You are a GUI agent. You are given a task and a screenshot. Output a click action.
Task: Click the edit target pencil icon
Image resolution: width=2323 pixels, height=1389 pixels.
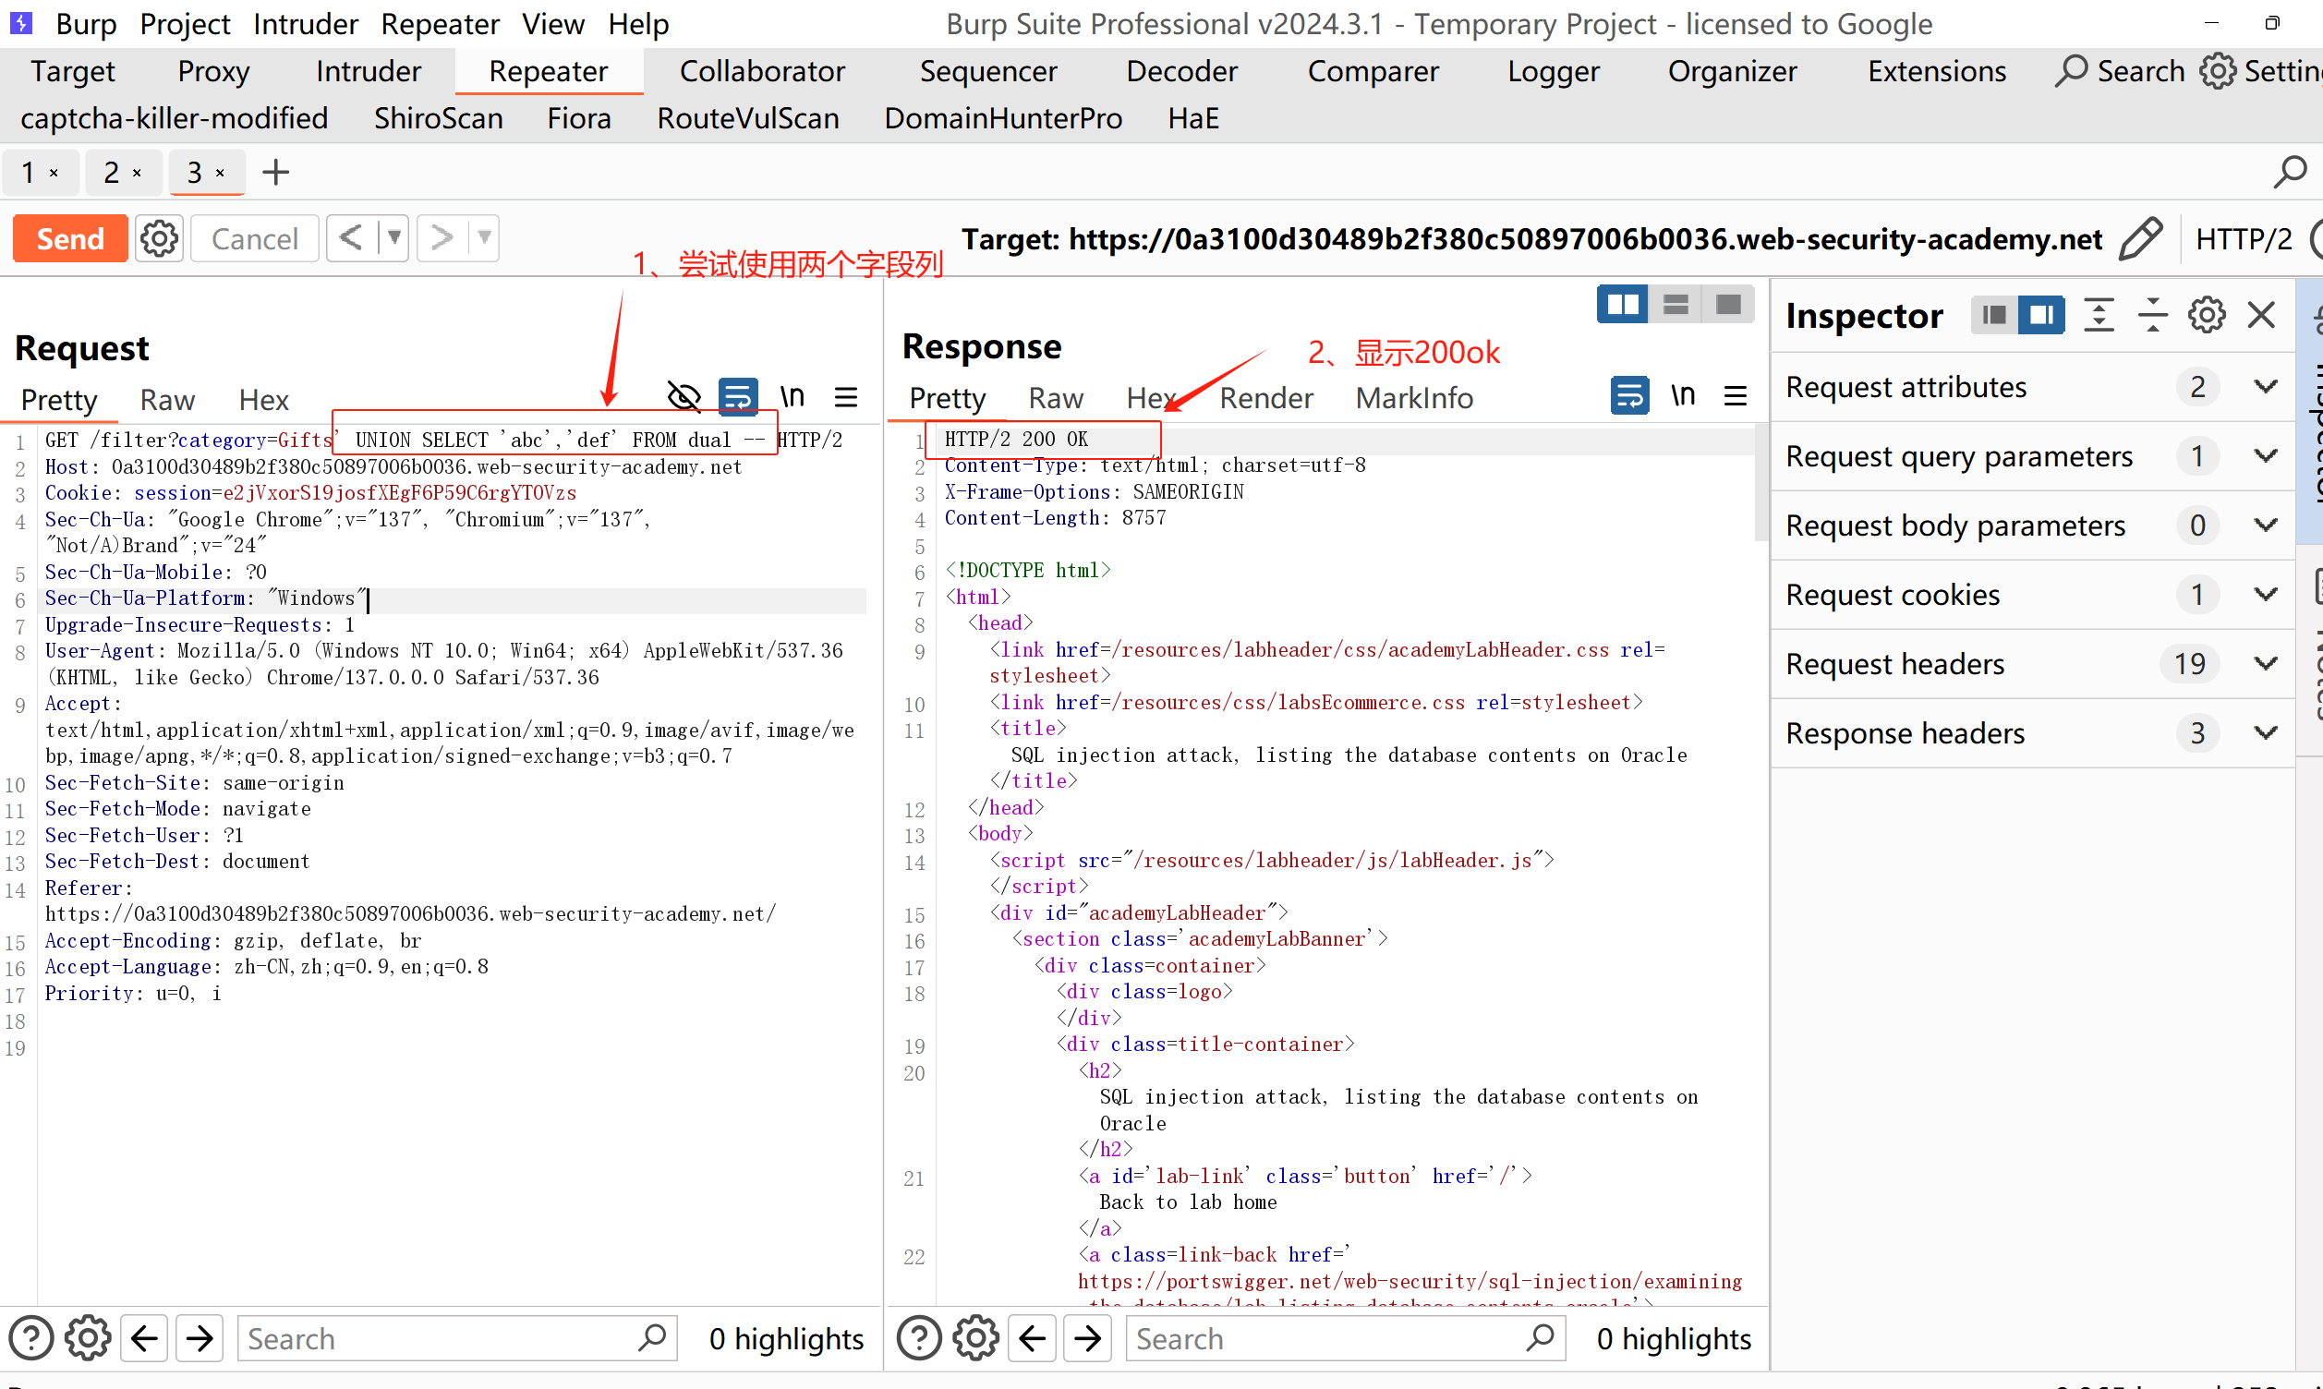(x=2139, y=238)
